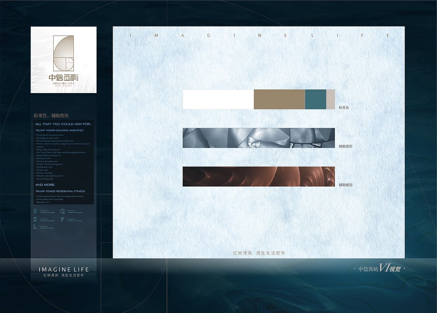437x313 pixels.
Task: Select the teal color swatch
Action: coord(315,99)
